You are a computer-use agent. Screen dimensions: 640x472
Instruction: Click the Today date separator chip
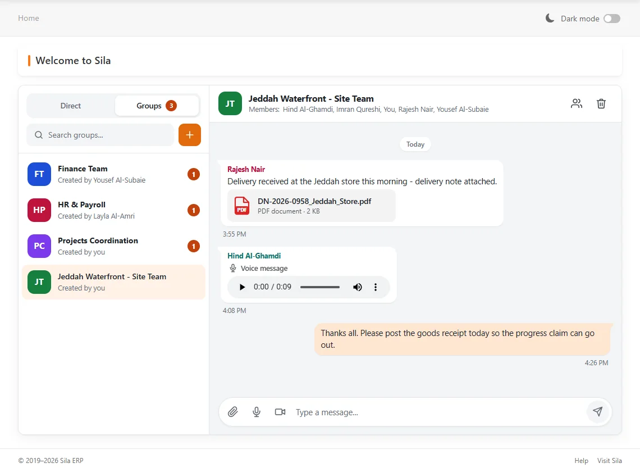(x=415, y=144)
